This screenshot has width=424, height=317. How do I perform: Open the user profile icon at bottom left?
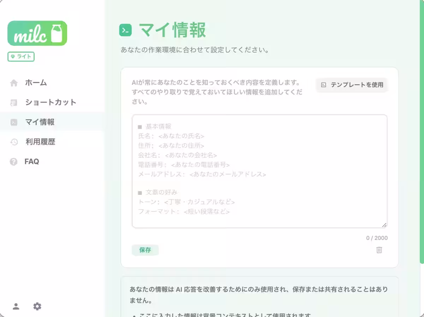pos(16,306)
